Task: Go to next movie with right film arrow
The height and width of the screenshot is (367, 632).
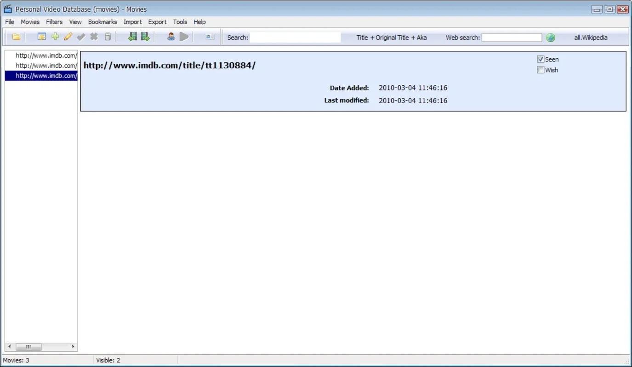Action: (145, 37)
